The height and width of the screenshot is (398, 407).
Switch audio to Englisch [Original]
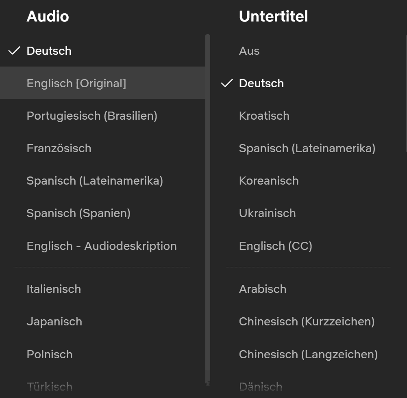pos(76,83)
